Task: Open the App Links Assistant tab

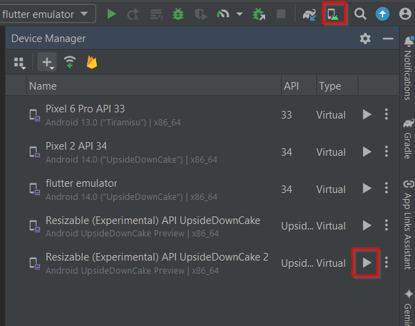Action: click(408, 225)
